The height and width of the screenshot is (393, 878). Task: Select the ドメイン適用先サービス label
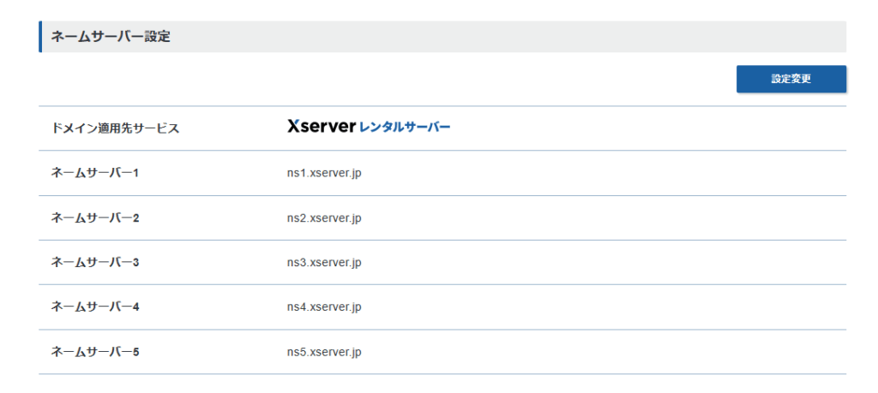click(x=116, y=128)
